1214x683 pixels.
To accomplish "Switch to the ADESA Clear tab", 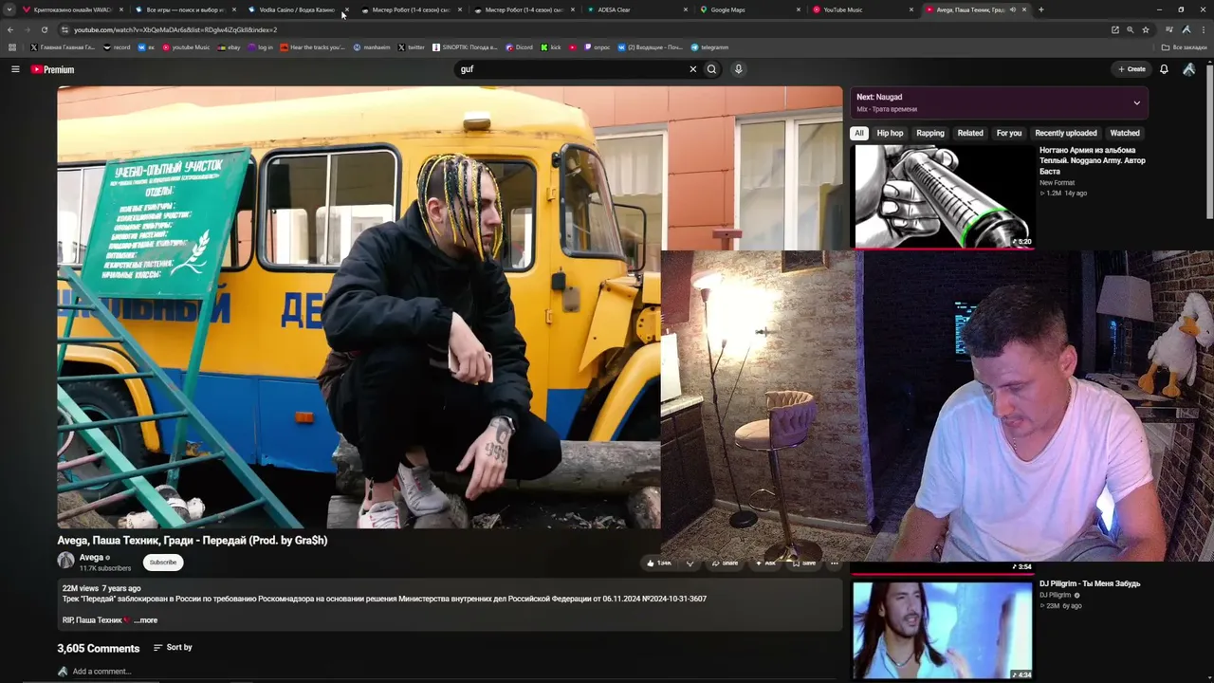I will click(635, 9).
